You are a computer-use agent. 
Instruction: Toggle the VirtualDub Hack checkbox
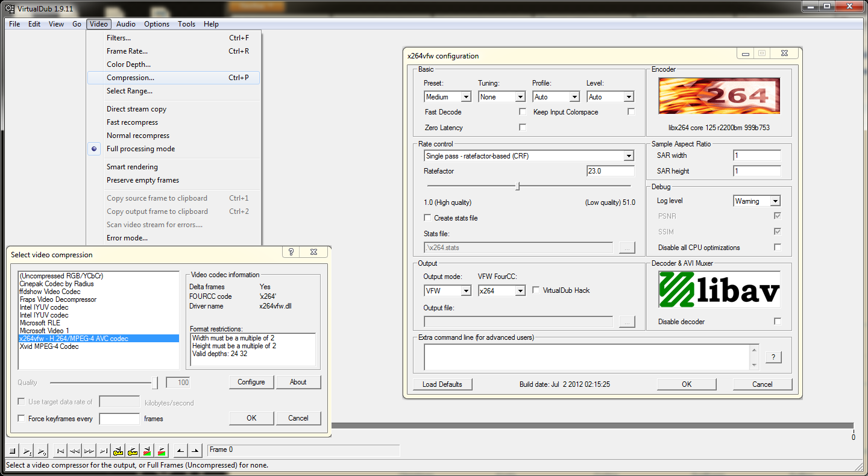click(x=536, y=290)
